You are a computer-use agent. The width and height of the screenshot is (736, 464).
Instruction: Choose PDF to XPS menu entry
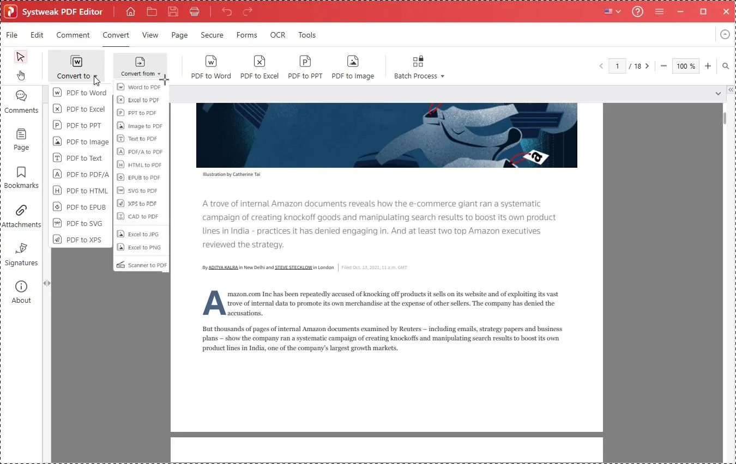pyautogui.click(x=80, y=240)
